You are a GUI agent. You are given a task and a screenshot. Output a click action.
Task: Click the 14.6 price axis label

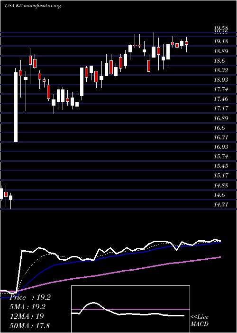219,195
